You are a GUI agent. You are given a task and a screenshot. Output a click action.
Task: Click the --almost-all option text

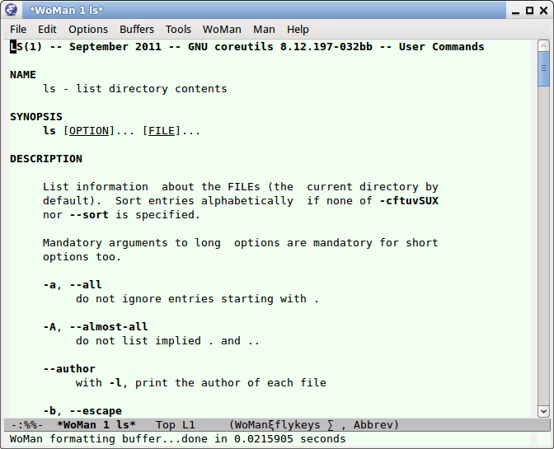tap(109, 327)
